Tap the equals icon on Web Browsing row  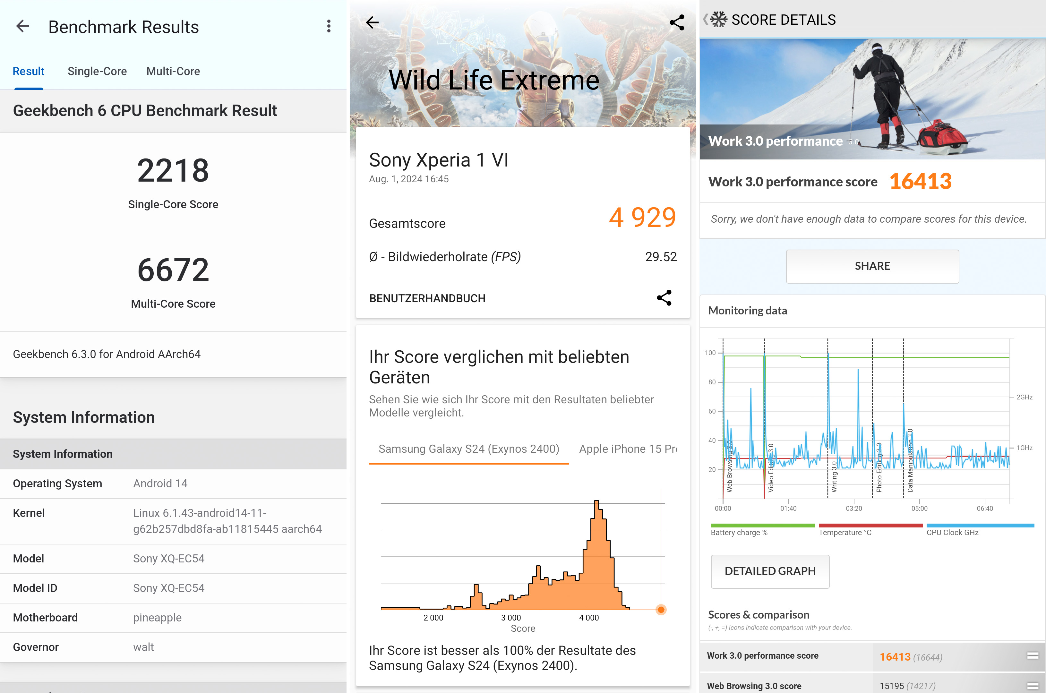tap(1032, 686)
